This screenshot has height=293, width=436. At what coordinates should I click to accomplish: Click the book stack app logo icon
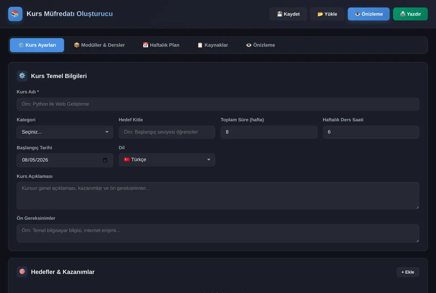click(15, 14)
